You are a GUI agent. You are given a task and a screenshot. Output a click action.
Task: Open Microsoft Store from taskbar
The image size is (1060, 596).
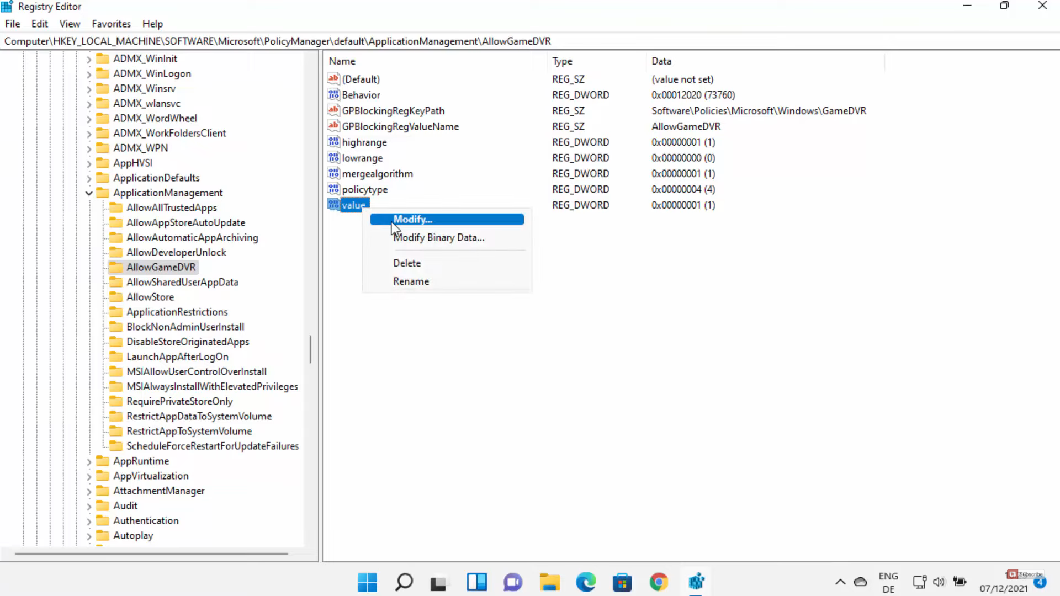coord(622,582)
